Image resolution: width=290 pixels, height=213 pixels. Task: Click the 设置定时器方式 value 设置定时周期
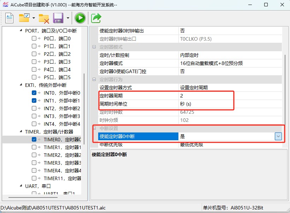[230, 88]
